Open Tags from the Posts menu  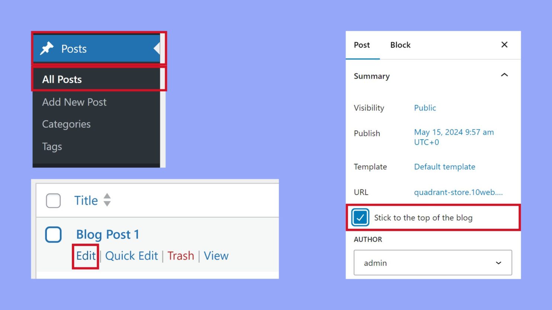[x=52, y=146]
